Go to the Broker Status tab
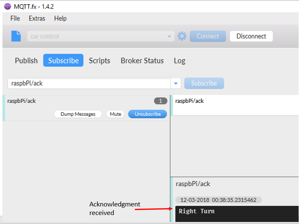This screenshot has height=224, width=299. (142, 61)
